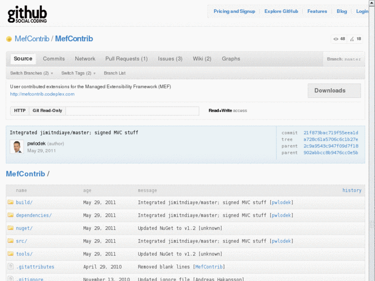The image size is (375, 281).
Task: Click the MefContrib owner link in title
Action: point(32,39)
